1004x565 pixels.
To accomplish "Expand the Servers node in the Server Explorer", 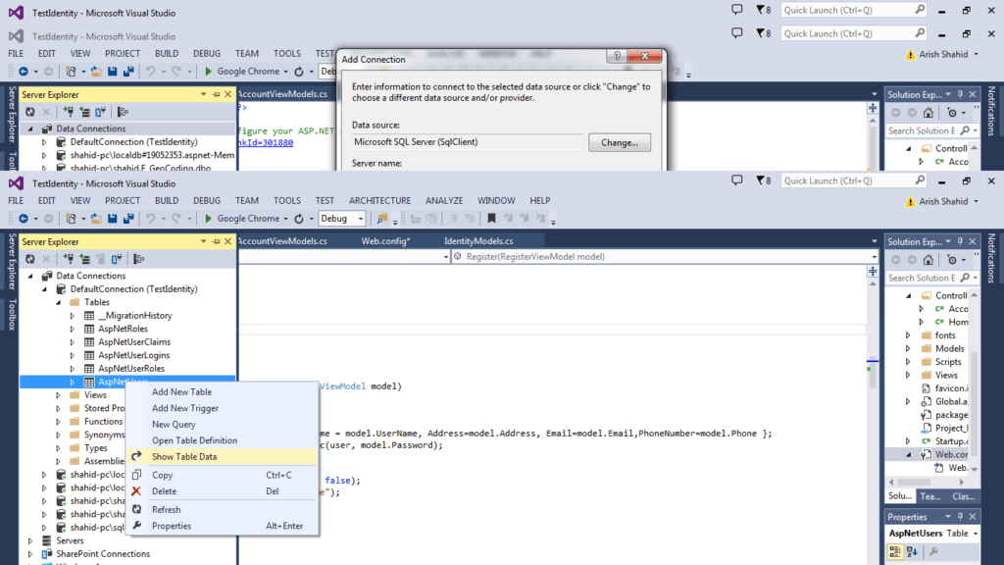I will [x=30, y=540].
